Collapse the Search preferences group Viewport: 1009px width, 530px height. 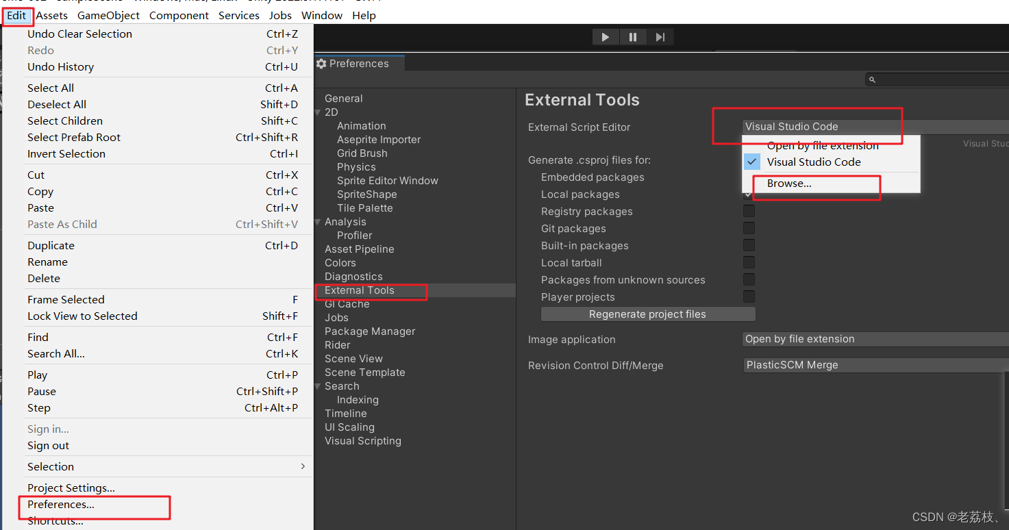click(x=318, y=386)
